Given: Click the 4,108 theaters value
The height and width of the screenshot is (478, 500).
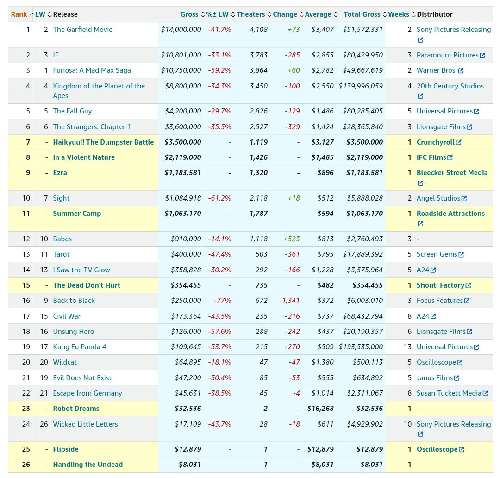Looking at the screenshot, I should [259, 30].
